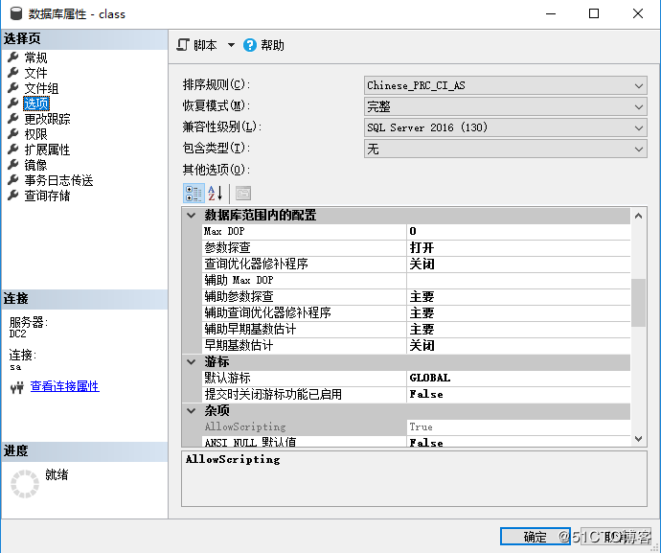Switch to the 权限 page
Image resolution: width=661 pixels, height=553 pixels.
(35, 134)
